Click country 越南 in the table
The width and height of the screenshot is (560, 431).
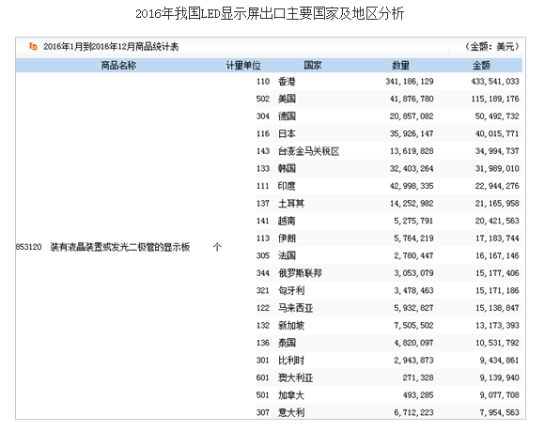click(287, 221)
